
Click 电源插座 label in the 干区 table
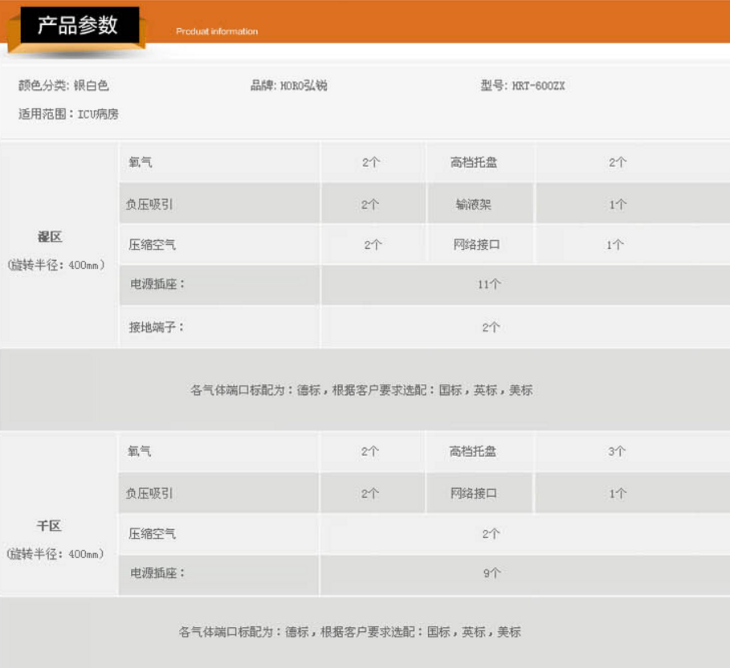157,573
